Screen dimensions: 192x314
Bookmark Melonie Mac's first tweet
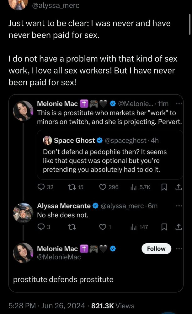pos(164,187)
